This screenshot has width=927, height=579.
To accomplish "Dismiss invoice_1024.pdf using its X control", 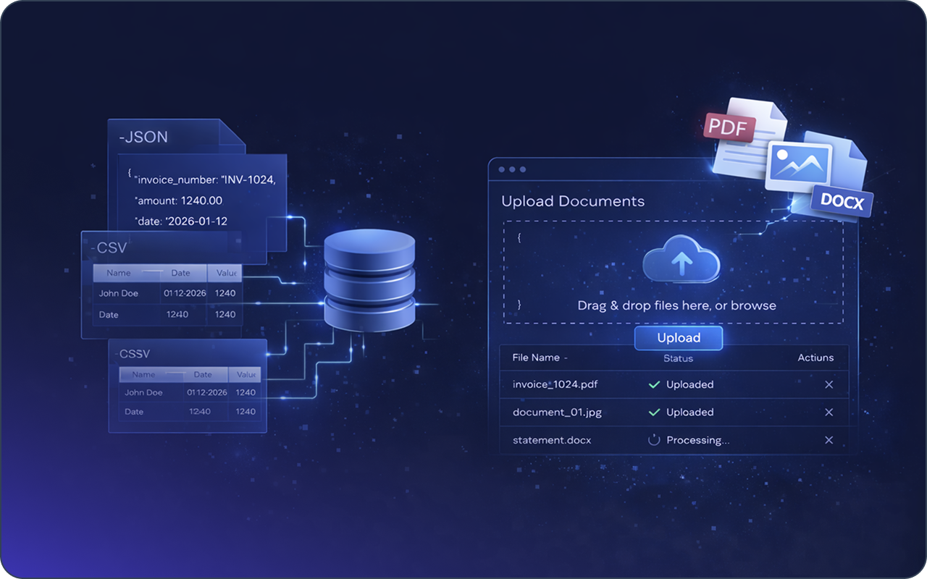I will 829,384.
